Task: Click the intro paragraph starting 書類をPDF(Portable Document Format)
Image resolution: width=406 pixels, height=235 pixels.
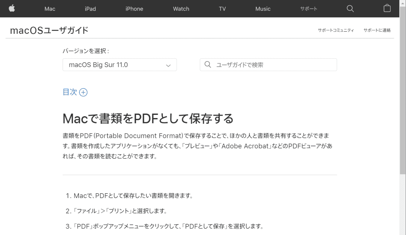Action: tap(198, 146)
